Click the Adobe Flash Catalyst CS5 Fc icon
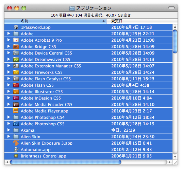This screenshot has height=169, width=182. (x=16, y=79)
